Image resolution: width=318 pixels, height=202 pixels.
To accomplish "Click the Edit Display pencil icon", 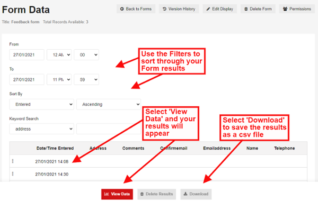I will (x=208, y=9).
